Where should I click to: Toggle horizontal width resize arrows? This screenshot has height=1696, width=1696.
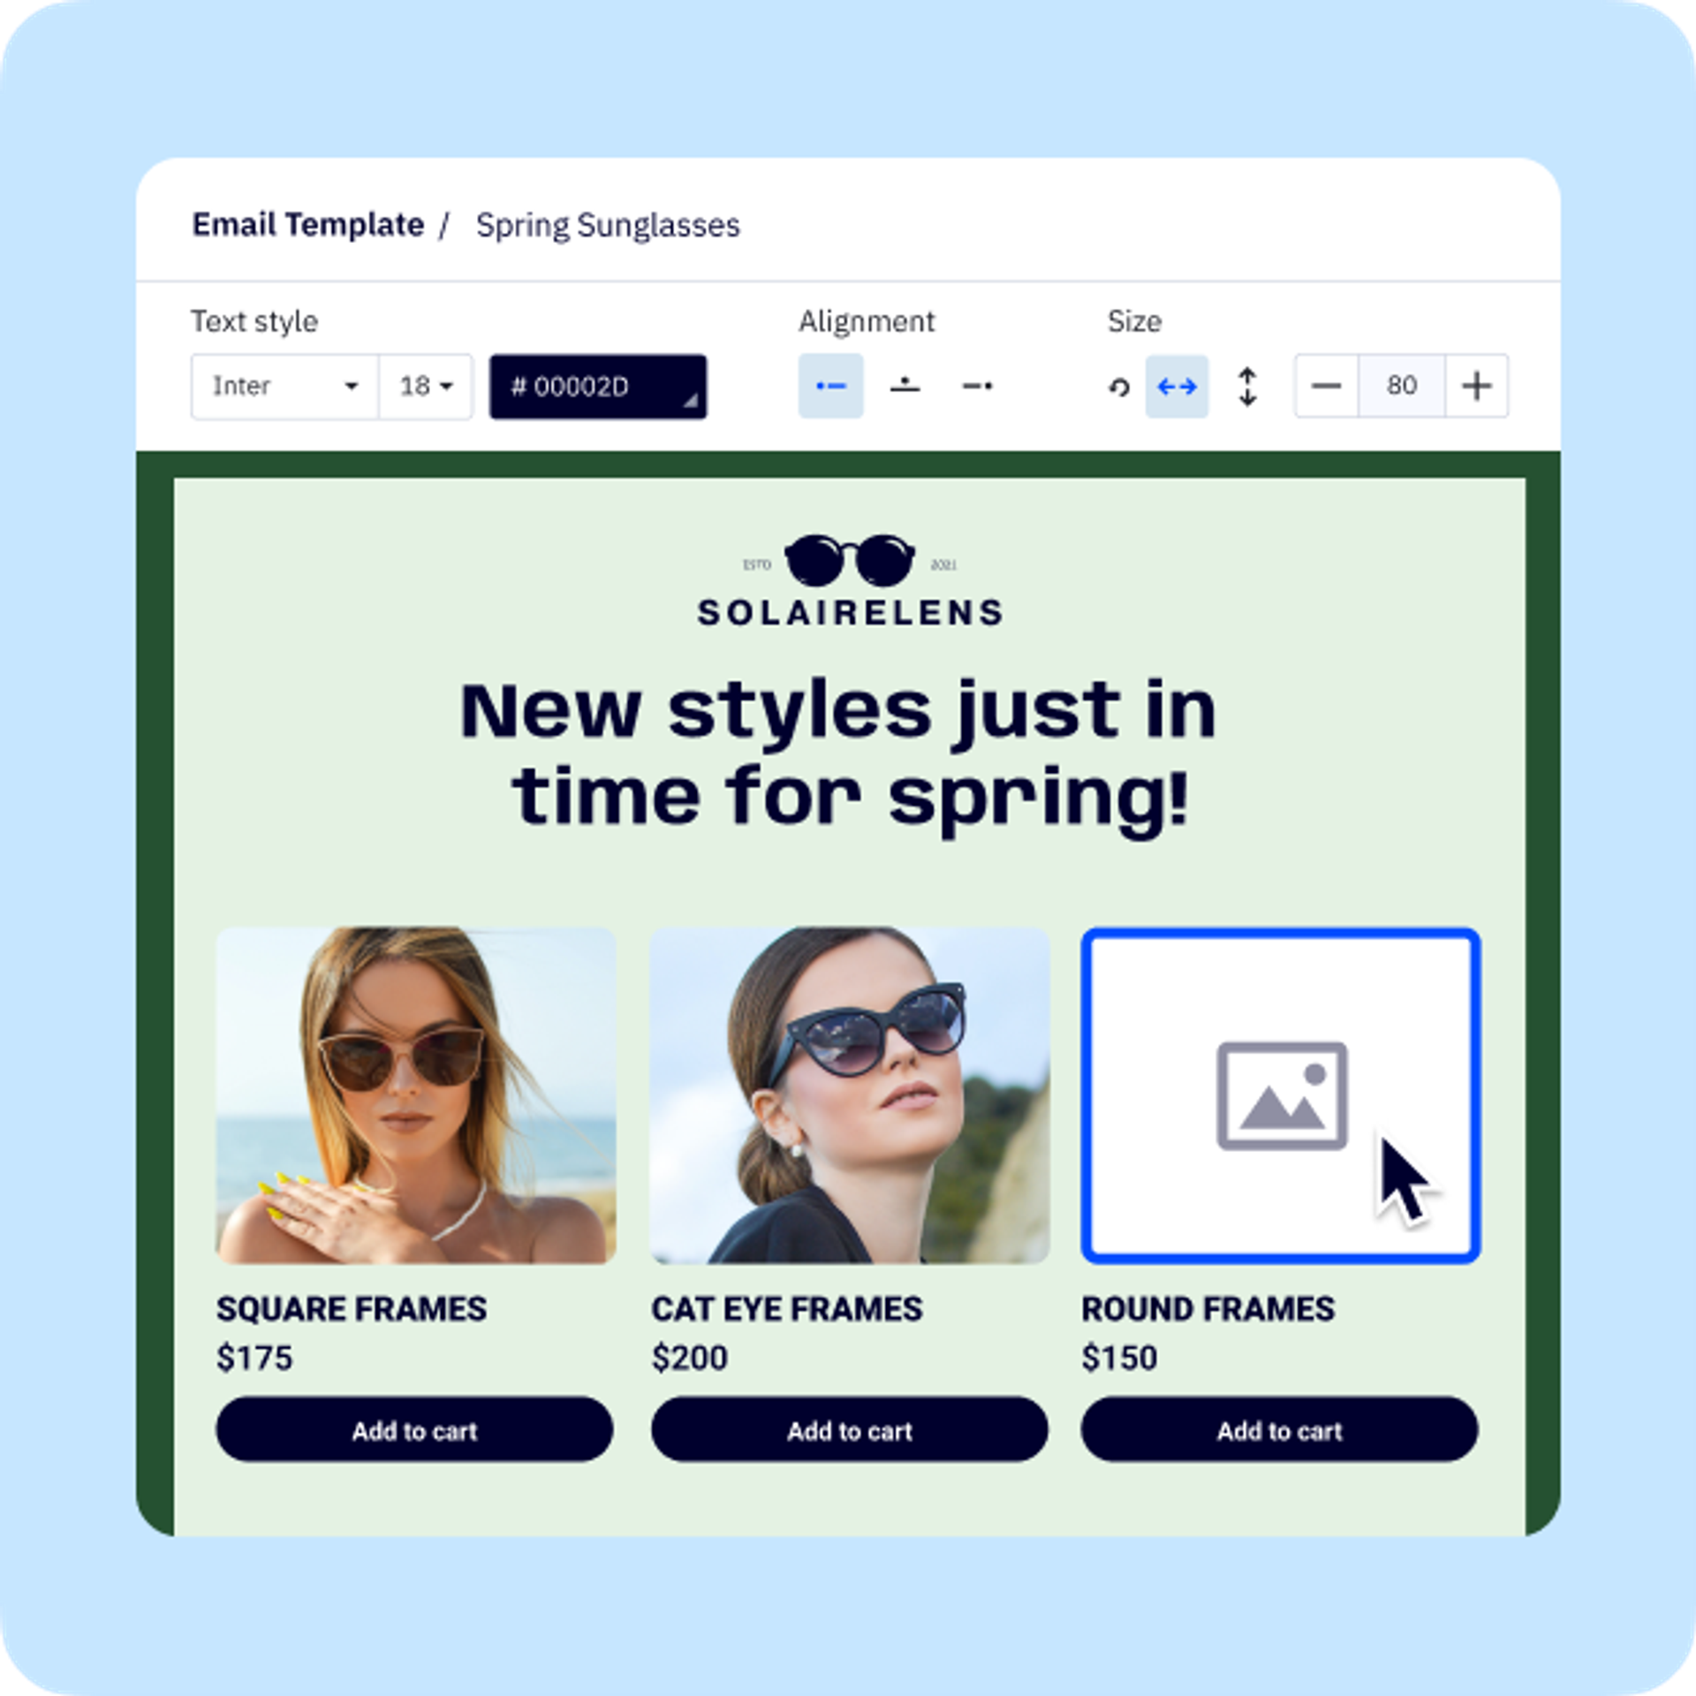(1177, 387)
